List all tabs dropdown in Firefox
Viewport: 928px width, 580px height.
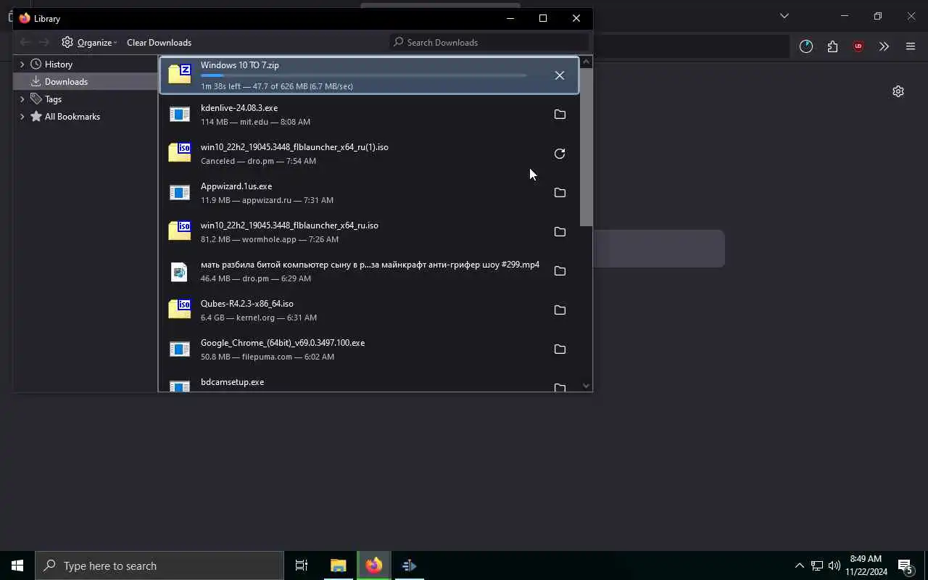784,15
